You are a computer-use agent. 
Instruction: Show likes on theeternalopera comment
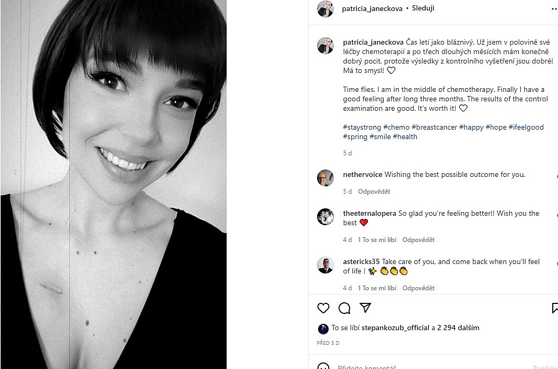coord(377,240)
